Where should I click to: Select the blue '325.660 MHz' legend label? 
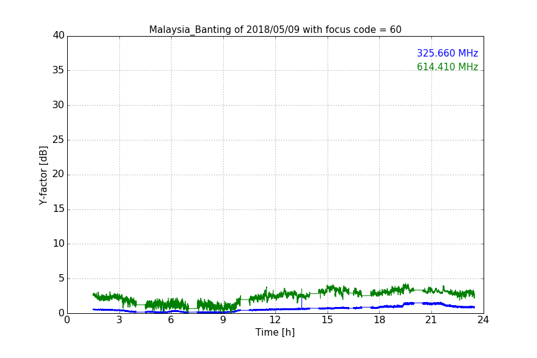pos(447,53)
